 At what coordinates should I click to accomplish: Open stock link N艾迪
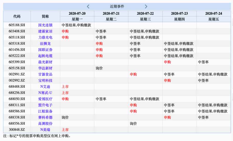45,87
